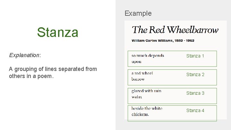This screenshot has height=130, width=231.
Task: Select the author name William Carlos Williams
Action: 152,41
